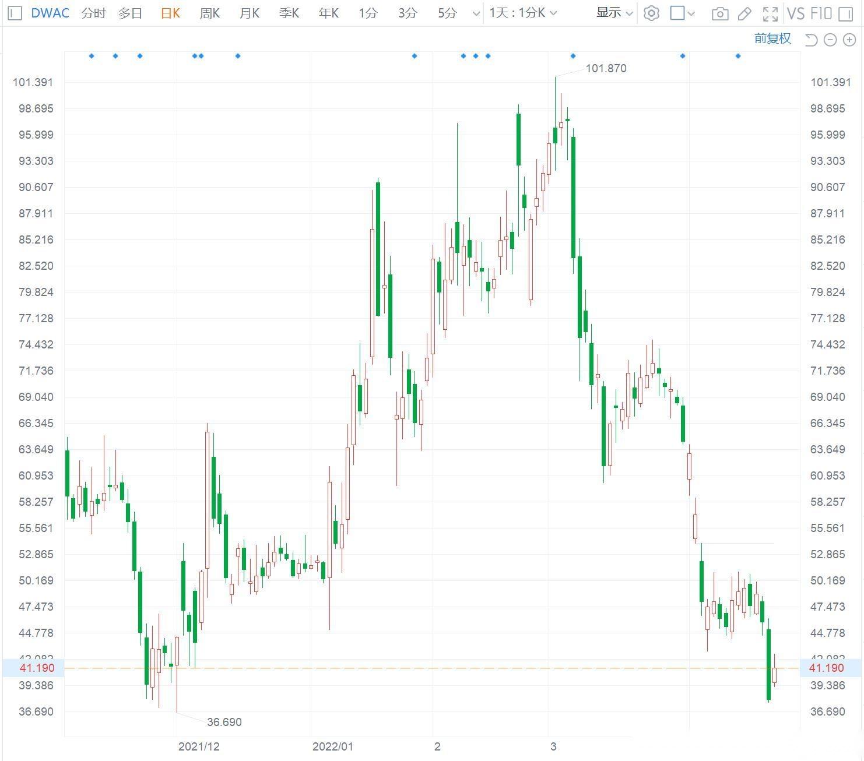Zoom in chart with plus icon
The height and width of the screenshot is (761, 864).
click(x=849, y=40)
